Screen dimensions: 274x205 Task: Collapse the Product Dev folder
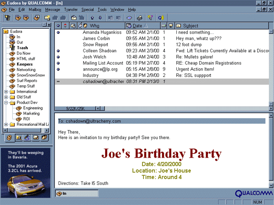pyautogui.click(x=6, y=102)
